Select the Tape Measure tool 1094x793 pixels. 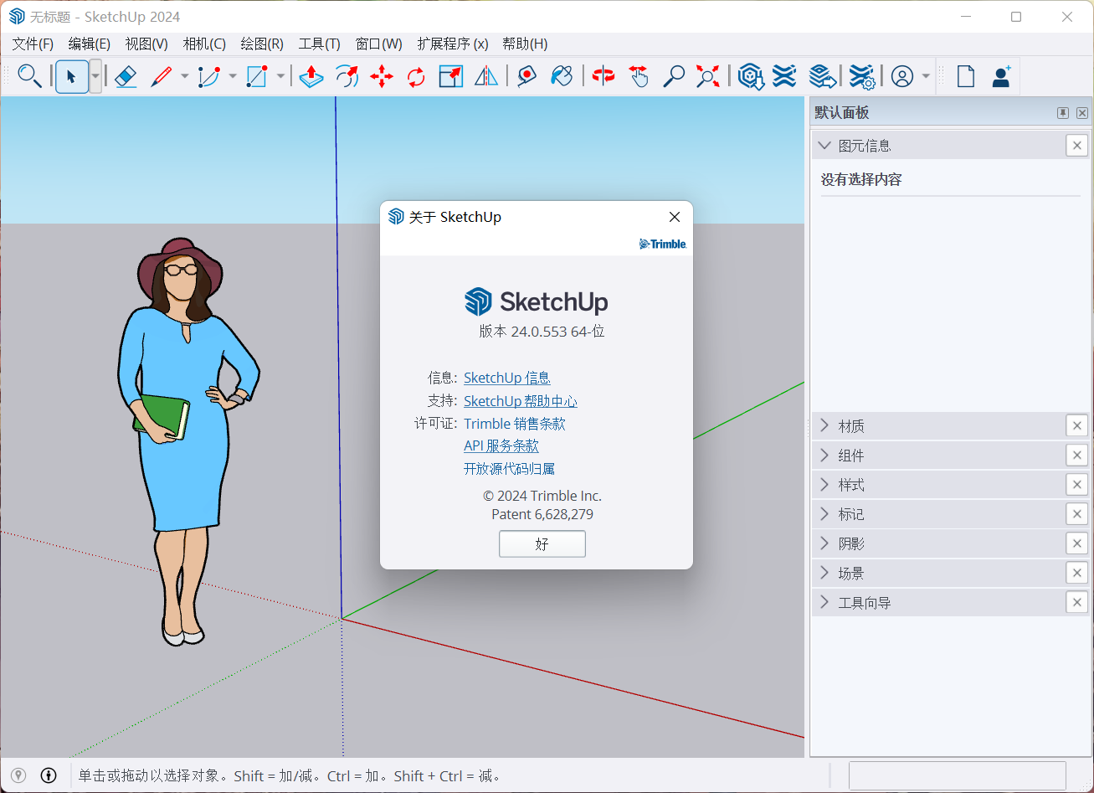coord(526,77)
